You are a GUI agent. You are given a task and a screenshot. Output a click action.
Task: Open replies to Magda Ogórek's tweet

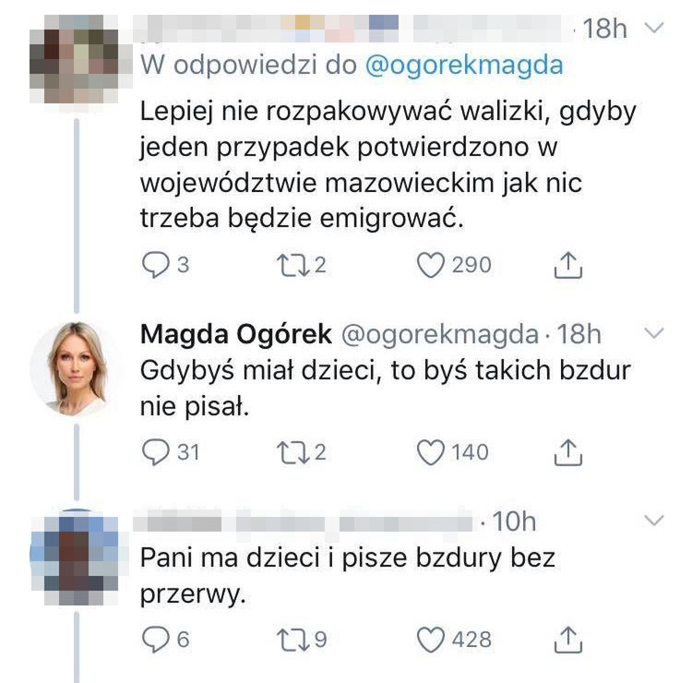click(x=154, y=452)
